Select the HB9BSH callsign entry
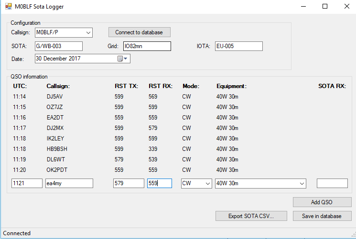Image resolution: width=356 pixels, height=239 pixels. [57, 149]
